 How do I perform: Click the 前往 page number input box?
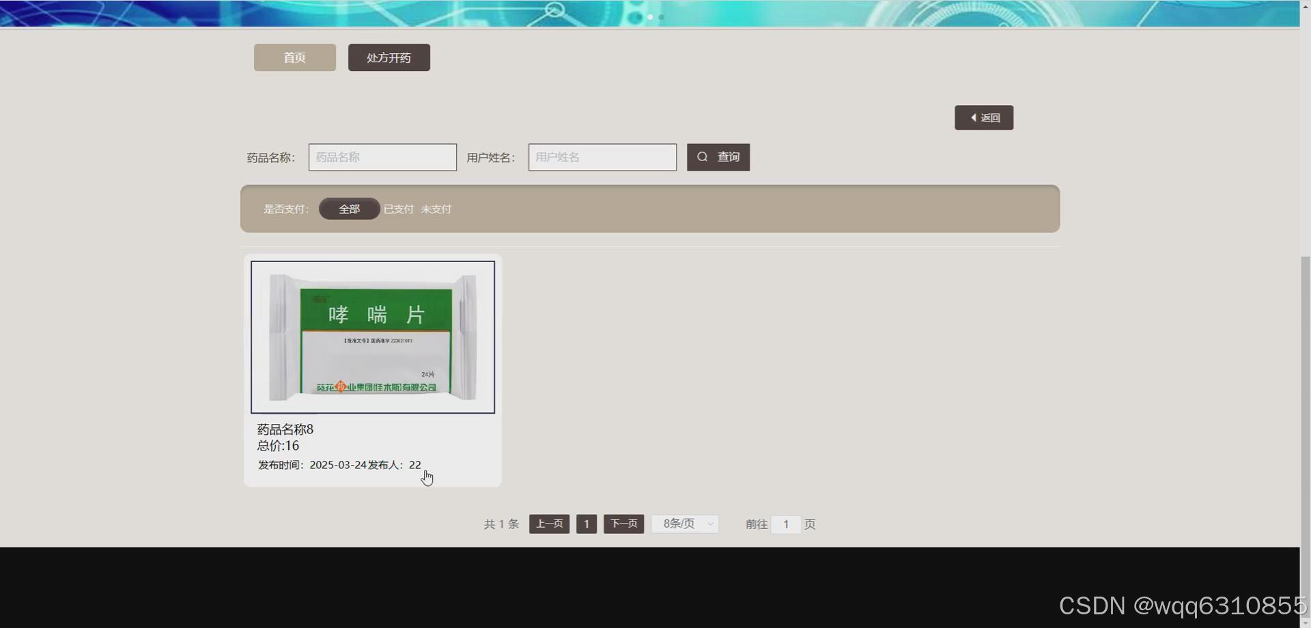[x=787, y=524]
